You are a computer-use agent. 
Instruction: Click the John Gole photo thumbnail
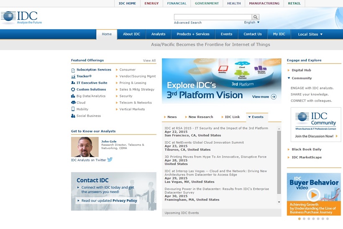tap(85, 147)
